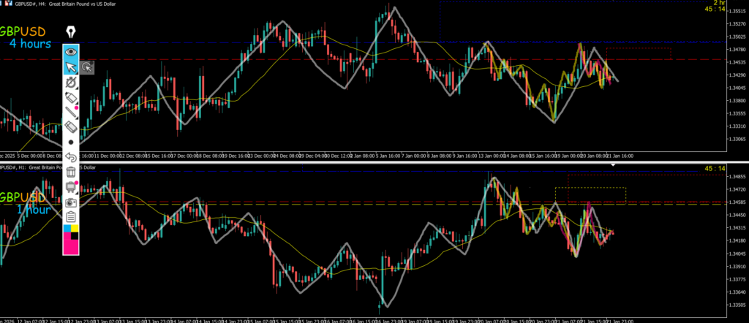Open the clipboard notes icon
This screenshot has height=323, width=749.
(71, 217)
